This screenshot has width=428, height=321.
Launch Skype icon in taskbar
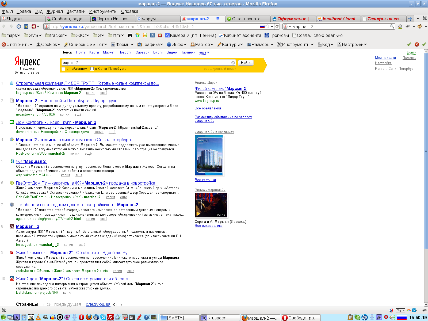pos(103,318)
